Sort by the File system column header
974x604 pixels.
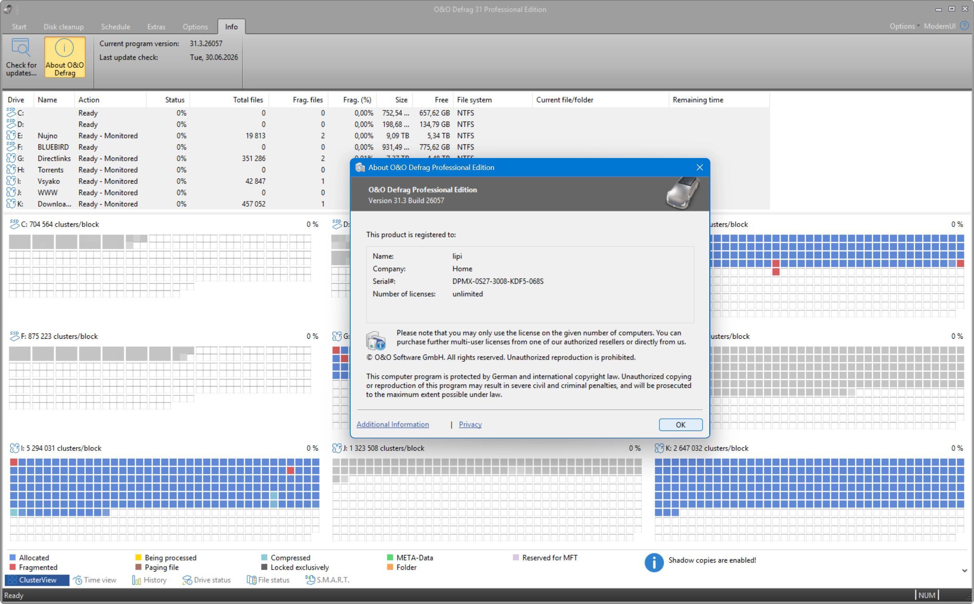[x=493, y=100]
